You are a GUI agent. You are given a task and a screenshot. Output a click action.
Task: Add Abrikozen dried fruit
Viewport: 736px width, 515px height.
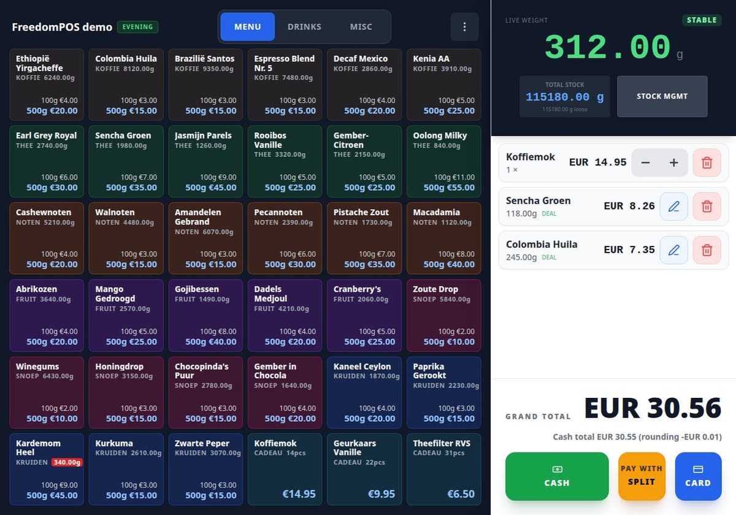pos(47,315)
